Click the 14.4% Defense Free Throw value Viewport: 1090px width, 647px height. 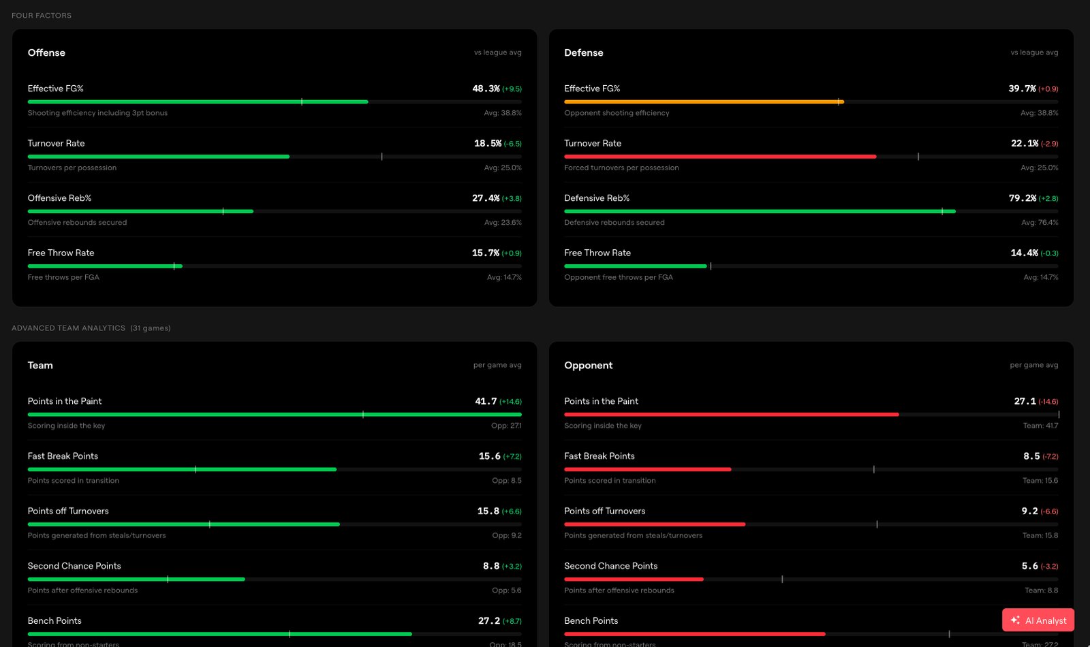pos(1025,253)
